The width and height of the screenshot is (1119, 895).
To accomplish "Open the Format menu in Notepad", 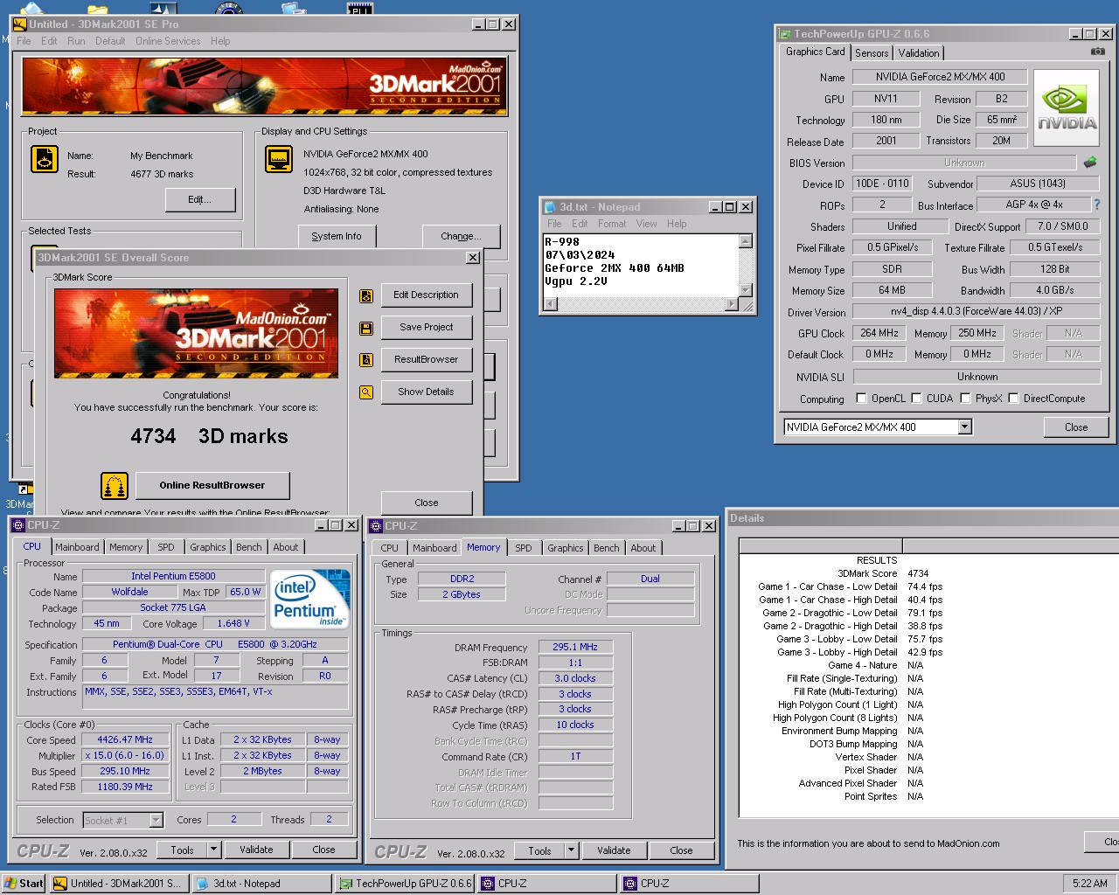I will [x=612, y=224].
